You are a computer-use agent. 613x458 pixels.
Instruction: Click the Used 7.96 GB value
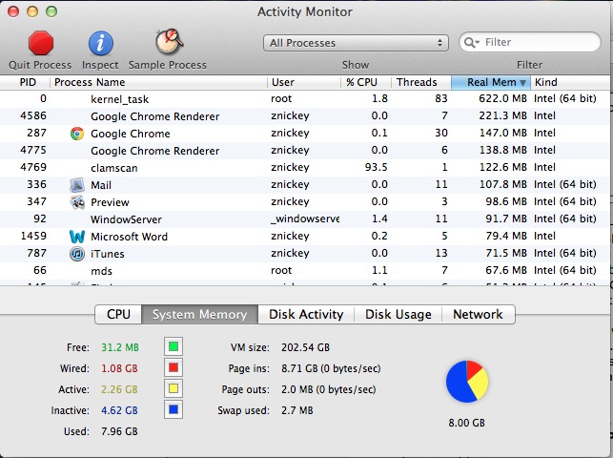pos(119,431)
